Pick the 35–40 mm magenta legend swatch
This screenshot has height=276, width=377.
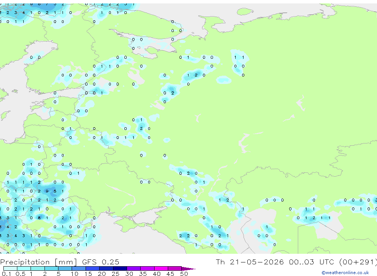pyautogui.click(x=147, y=268)
